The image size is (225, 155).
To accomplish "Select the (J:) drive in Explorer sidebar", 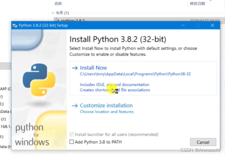I will (3, 119).
